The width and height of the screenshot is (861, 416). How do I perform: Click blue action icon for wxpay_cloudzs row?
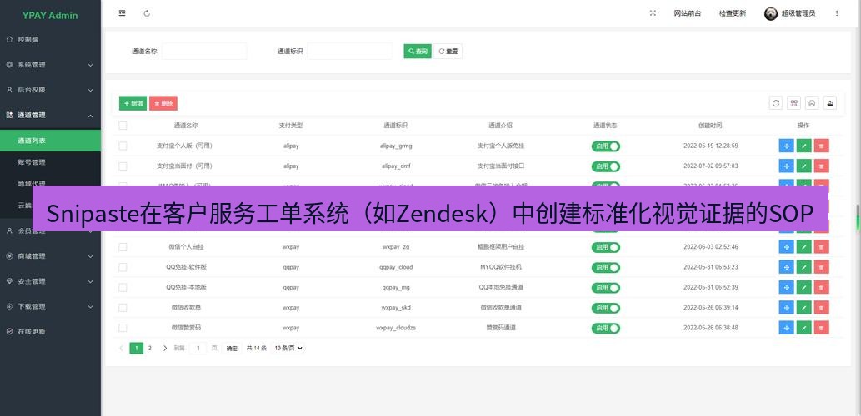(786, 328)
